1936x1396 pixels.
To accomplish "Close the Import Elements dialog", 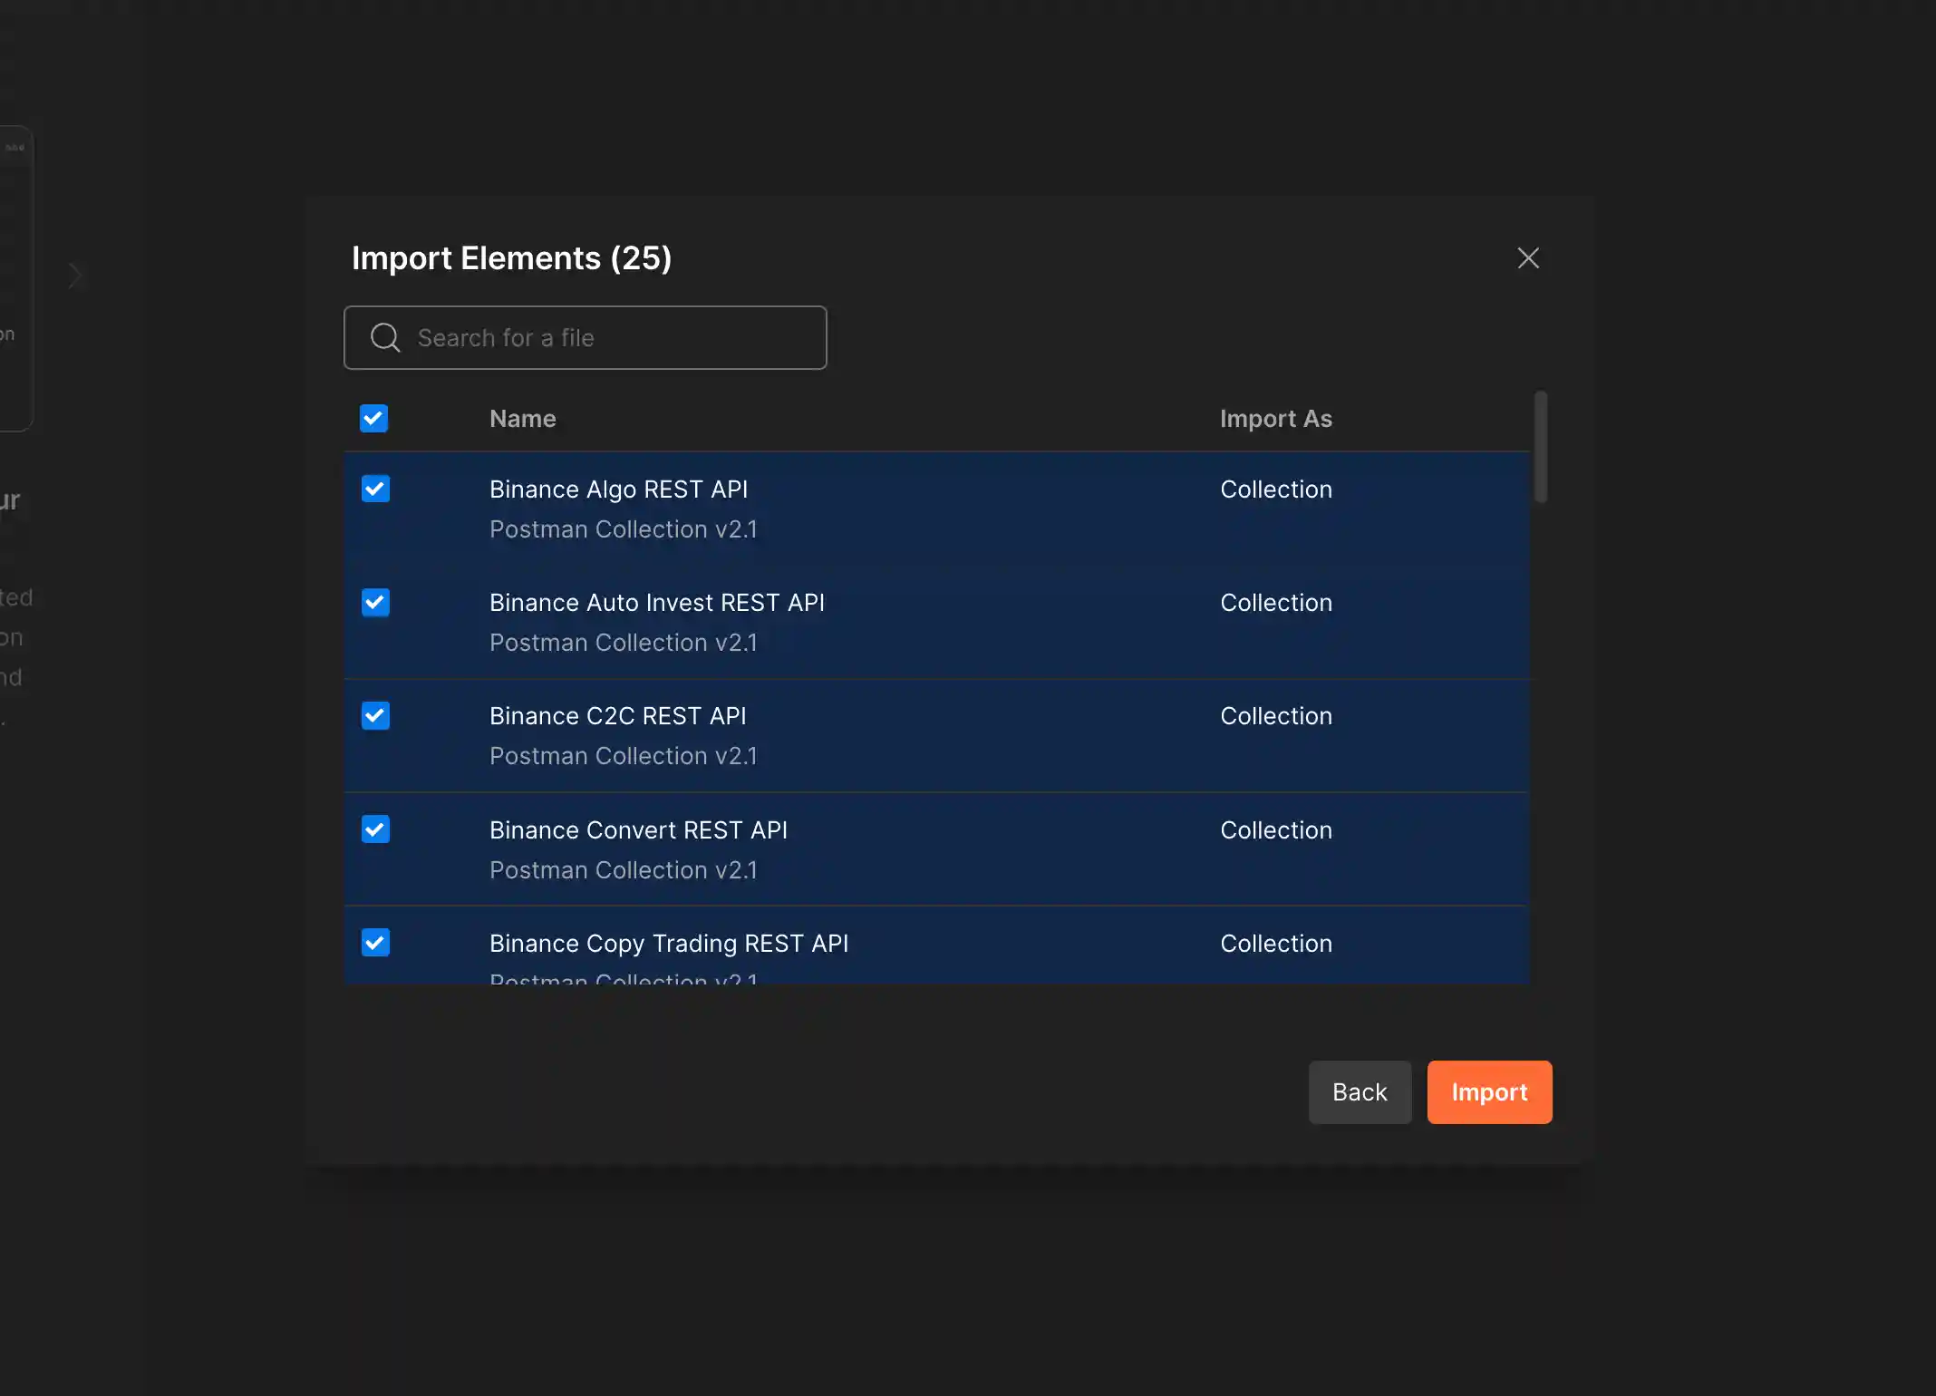I will click(1529, 257).
